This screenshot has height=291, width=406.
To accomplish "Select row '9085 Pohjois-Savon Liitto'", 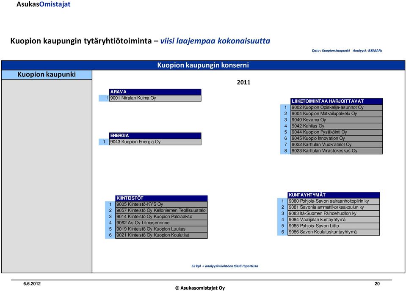I will click(334, 226).
